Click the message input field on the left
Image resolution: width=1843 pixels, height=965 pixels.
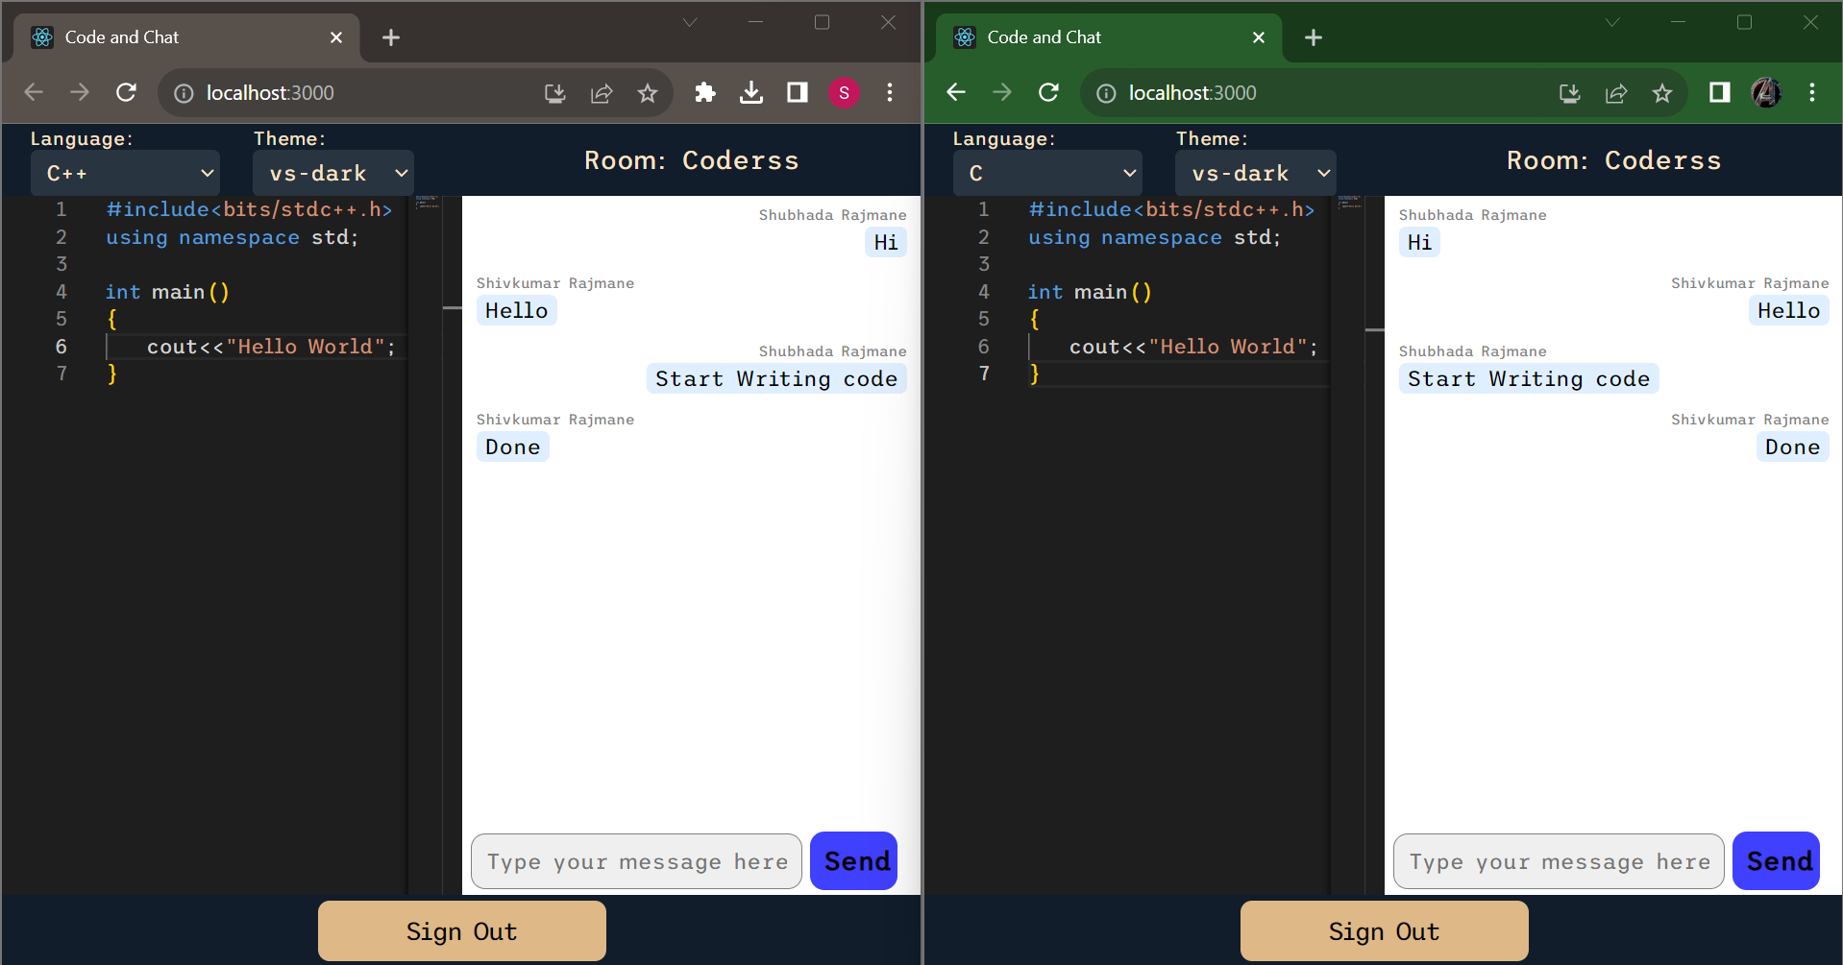click(x=636, y=861)
